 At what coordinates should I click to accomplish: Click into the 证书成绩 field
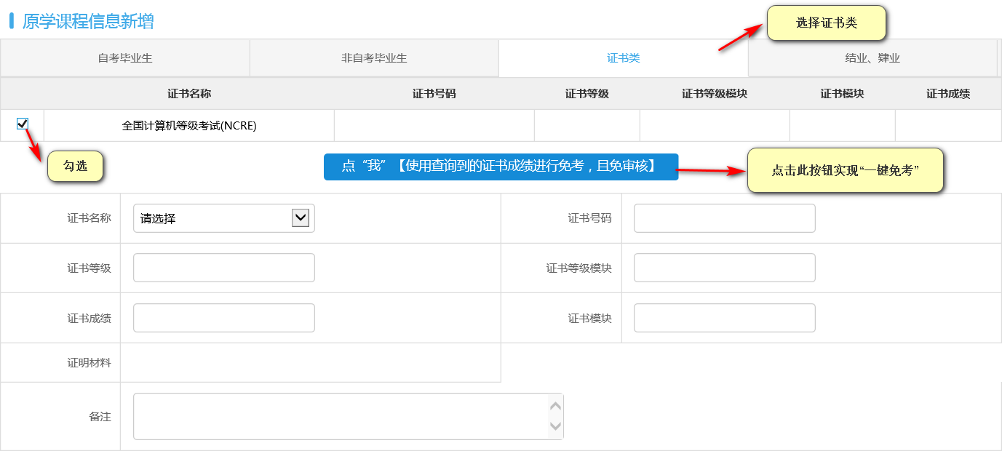pos(223,318)
